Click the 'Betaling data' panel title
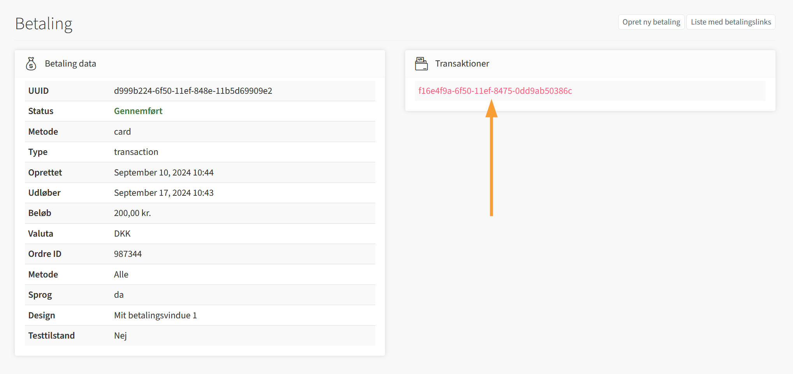Image resolution: width=793 pixels, height=374 pixels. pyautogui.click(x=70, y=63)
